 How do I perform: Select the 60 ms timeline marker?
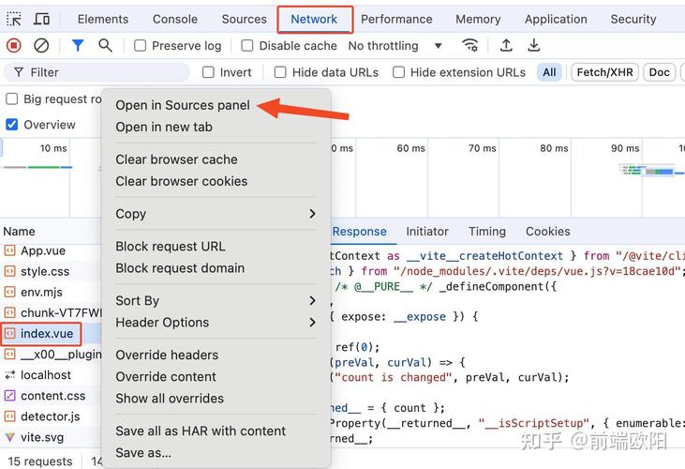[410, 148]
